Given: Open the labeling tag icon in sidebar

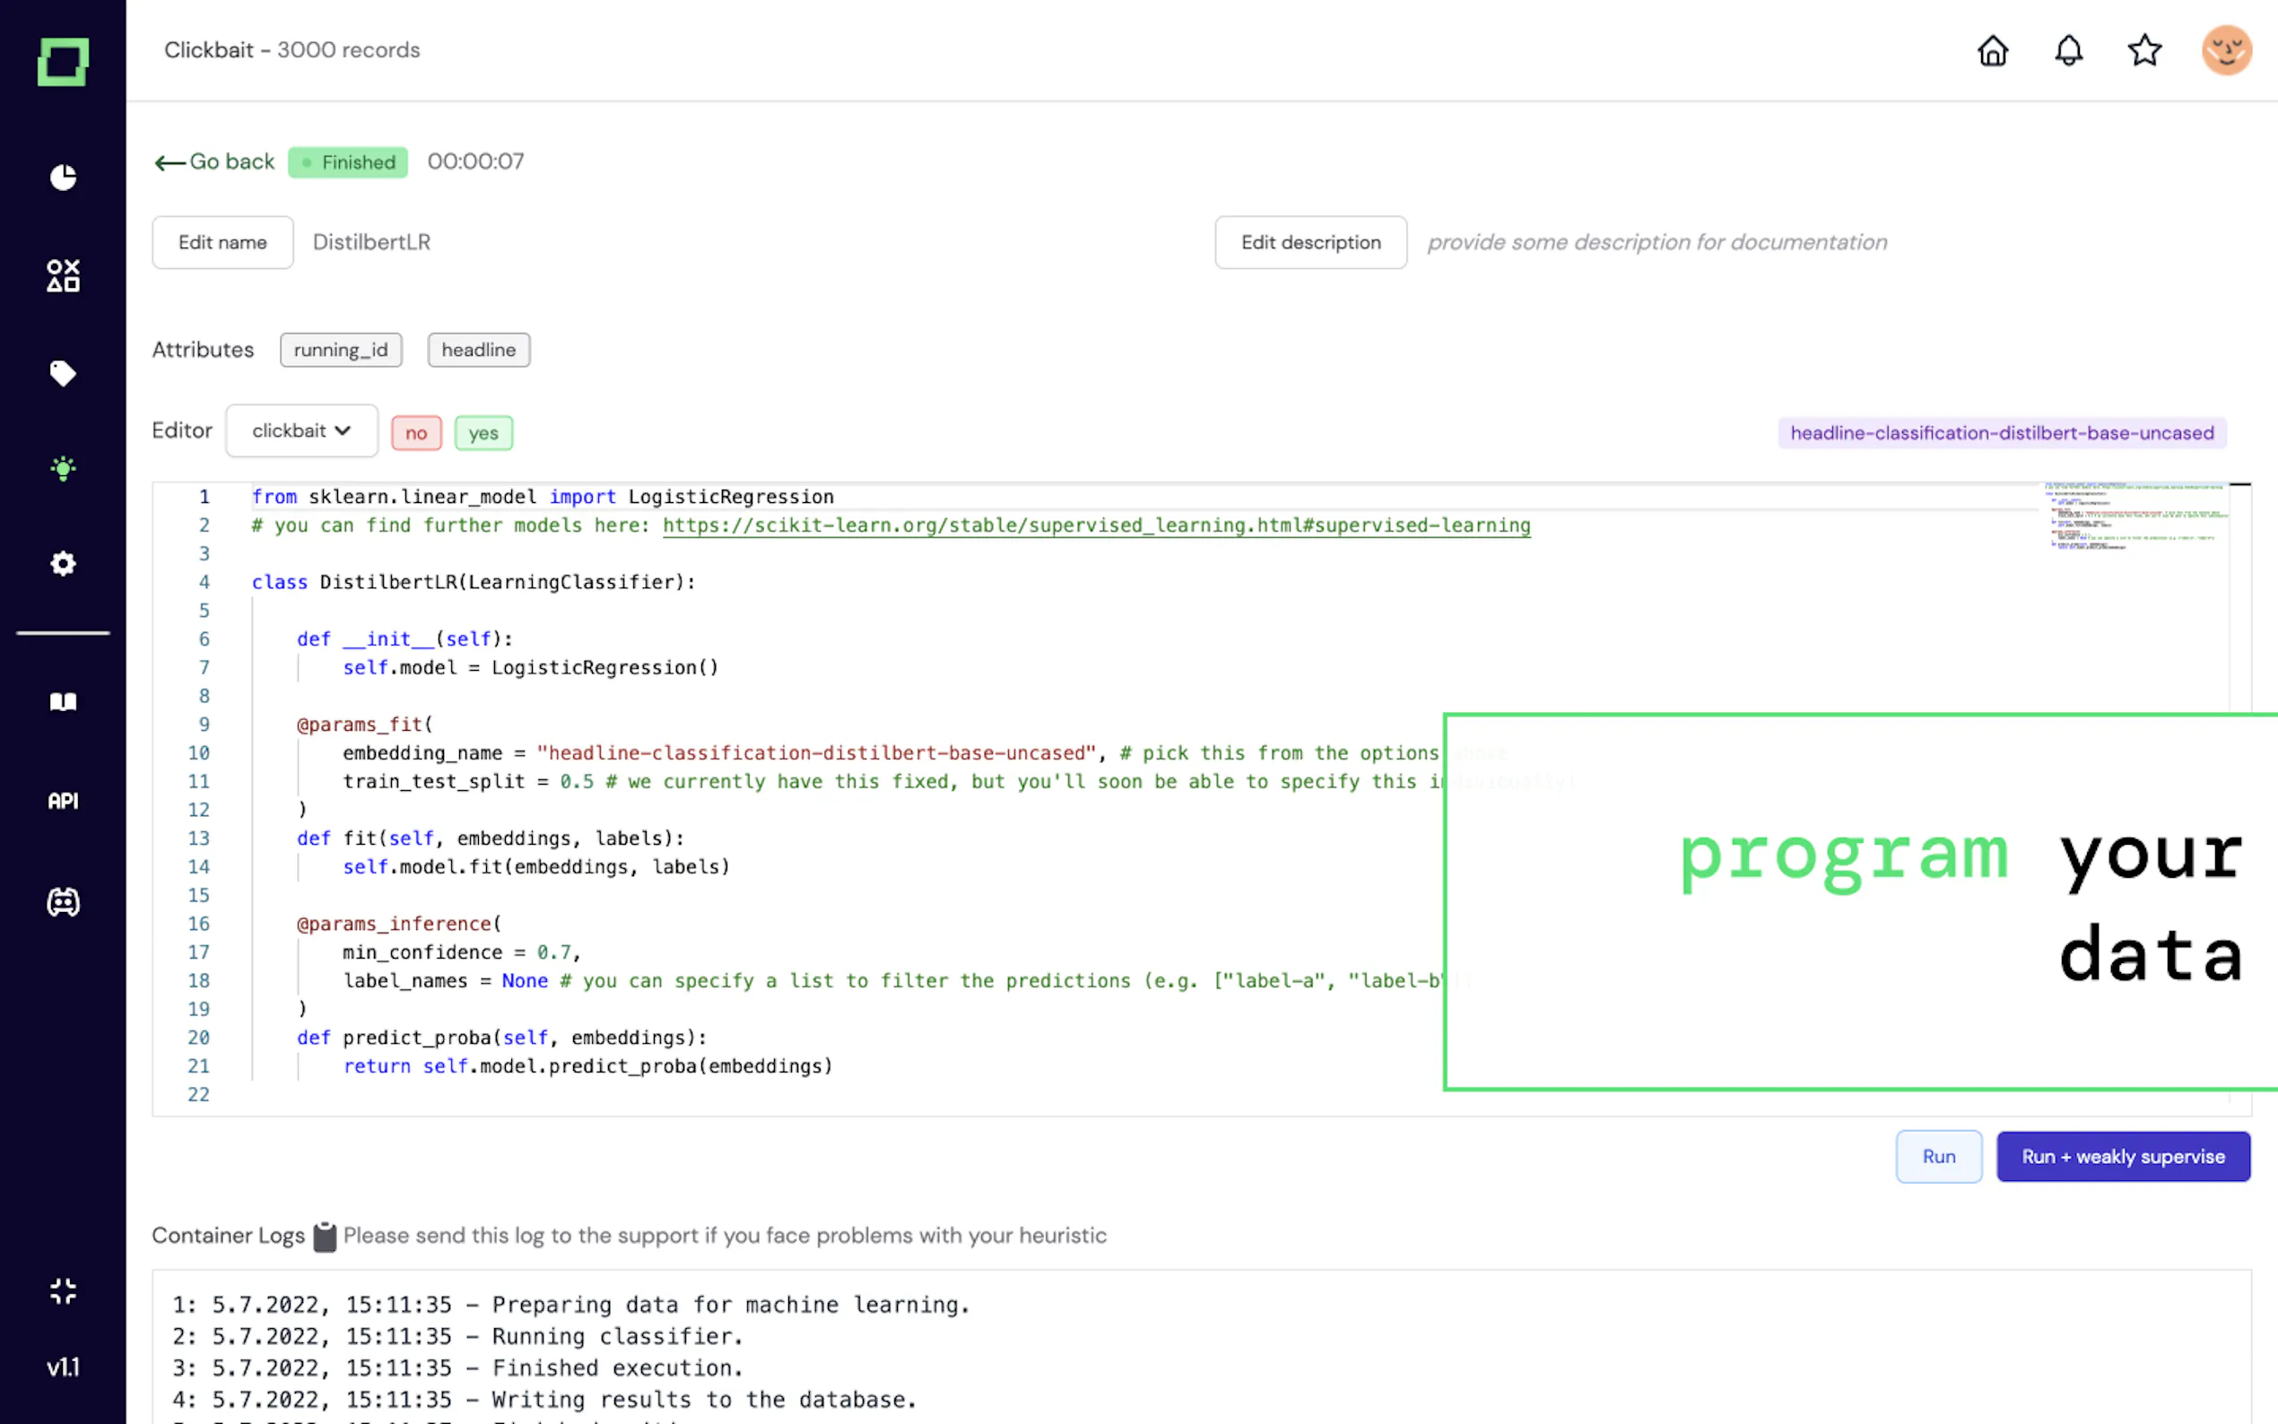Looking at the screenshot, I should pos(63,373).
